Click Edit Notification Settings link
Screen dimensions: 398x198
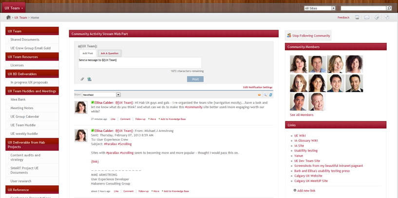258,87
